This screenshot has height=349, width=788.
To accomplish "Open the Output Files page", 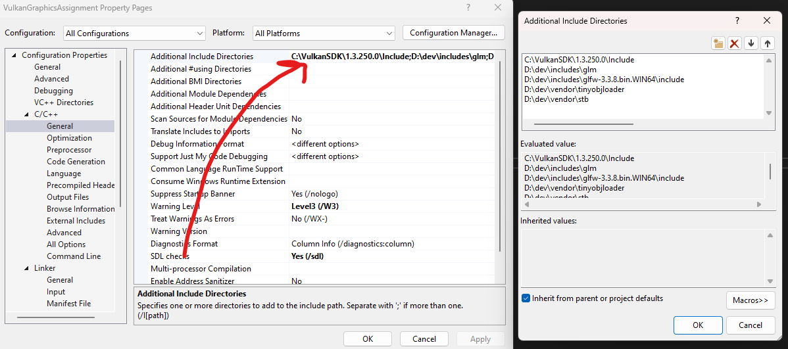I will 68,197.
